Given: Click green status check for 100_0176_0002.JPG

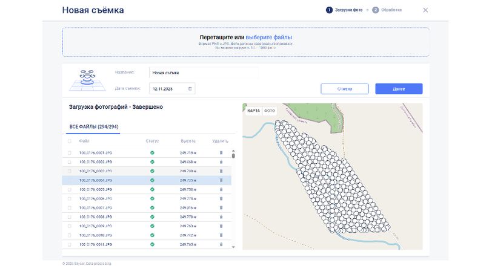Looking at the screenshot, I should pos(152,162).
